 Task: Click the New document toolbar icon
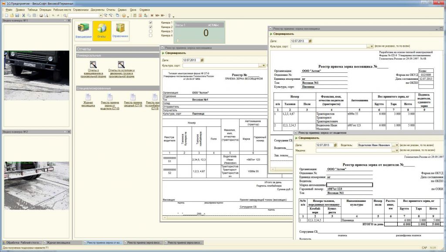pyautogui.click(x=7, y=15)
